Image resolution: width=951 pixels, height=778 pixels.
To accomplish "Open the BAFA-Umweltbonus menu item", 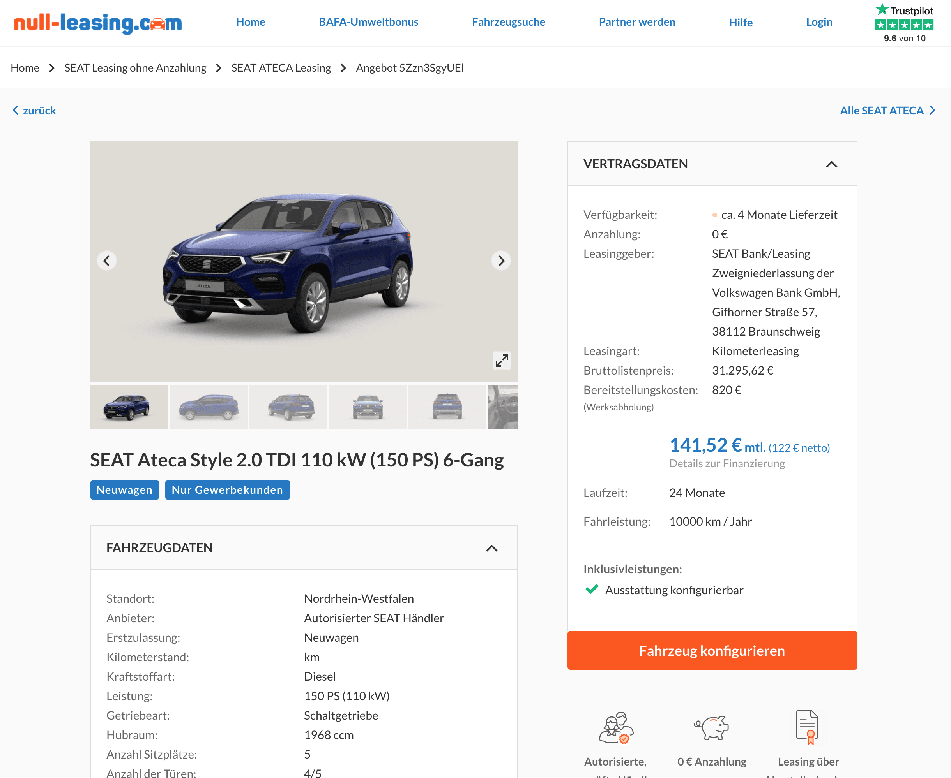I will (368, 22).
